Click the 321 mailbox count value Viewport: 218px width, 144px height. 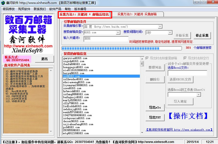(188, 48)
